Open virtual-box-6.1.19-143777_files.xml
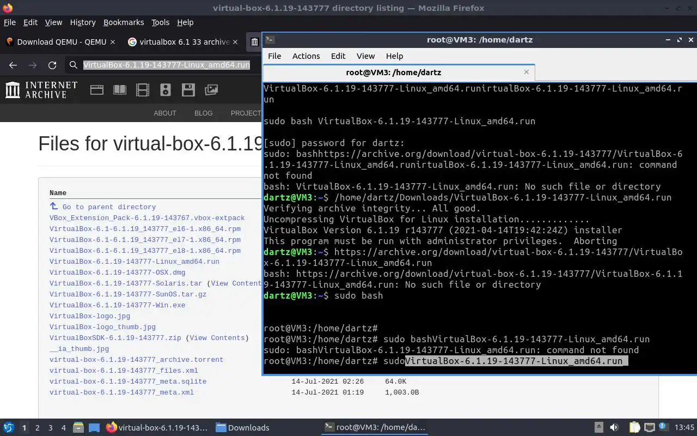697x436 pixels. (x=124, y=371)
